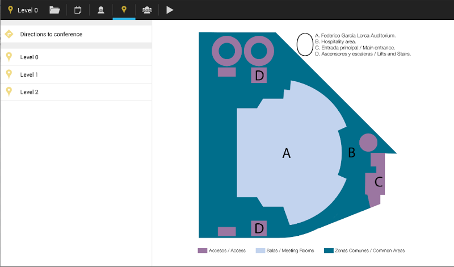This screenshot has height=267, width=454.
Task: Open the folder icon in the top bar
Action: [54, 10]
